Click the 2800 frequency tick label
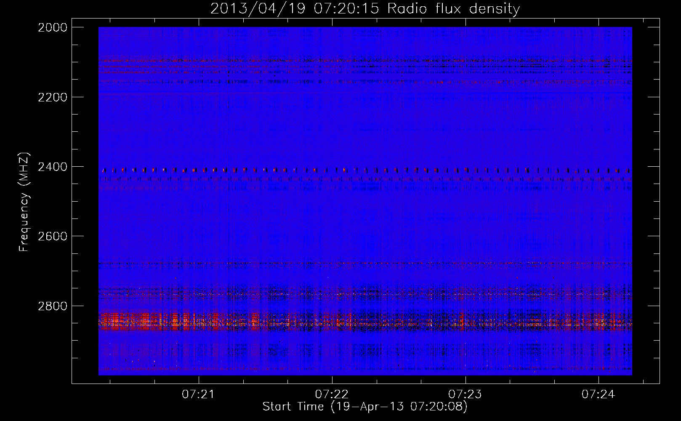Screen dimensions: 681x421 point(53,306)
